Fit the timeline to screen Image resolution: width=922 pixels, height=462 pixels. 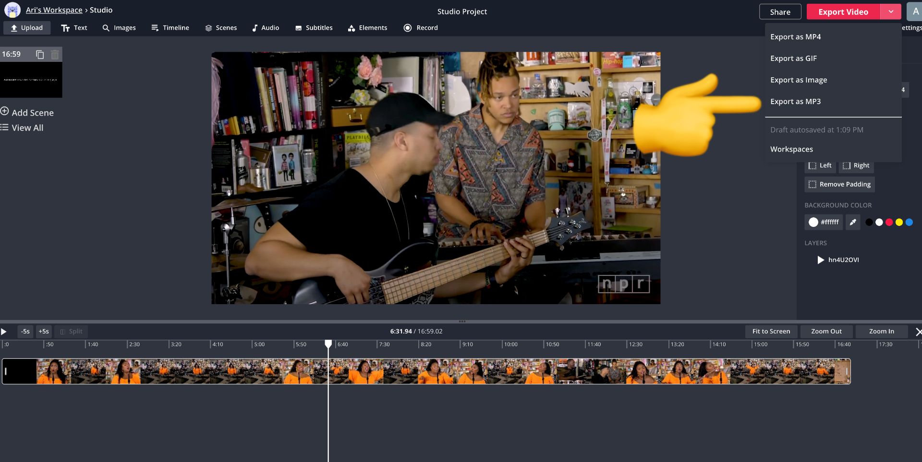click(x=771, y=331)
